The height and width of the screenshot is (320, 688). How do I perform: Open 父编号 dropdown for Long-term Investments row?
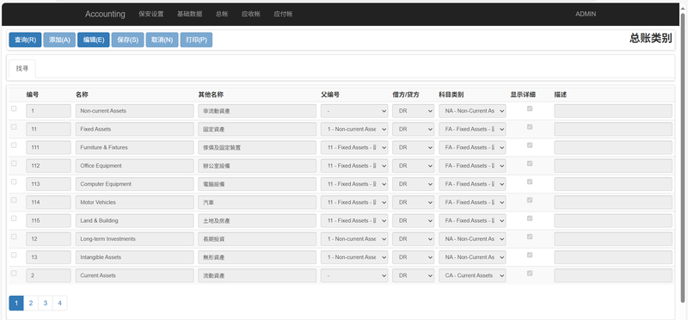(x=354, y=239)
